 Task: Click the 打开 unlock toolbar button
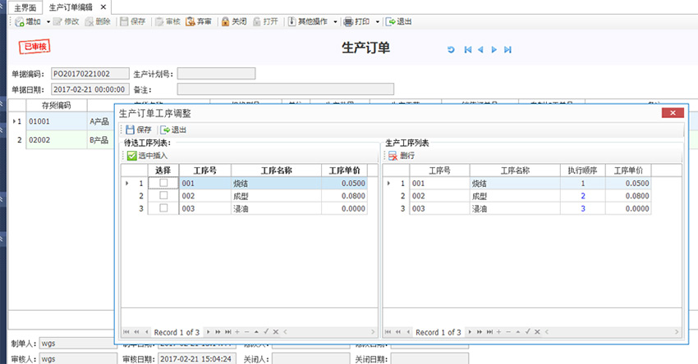coord(265,21)
